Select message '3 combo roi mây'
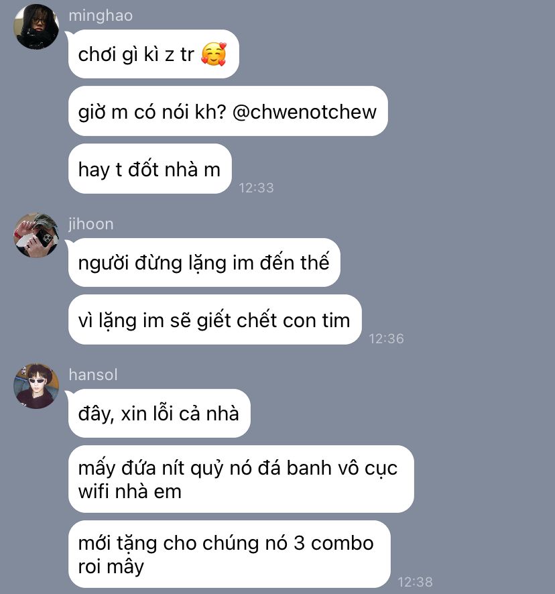The image size is (555, 594). pyautogui.click(x=229, y=554)
